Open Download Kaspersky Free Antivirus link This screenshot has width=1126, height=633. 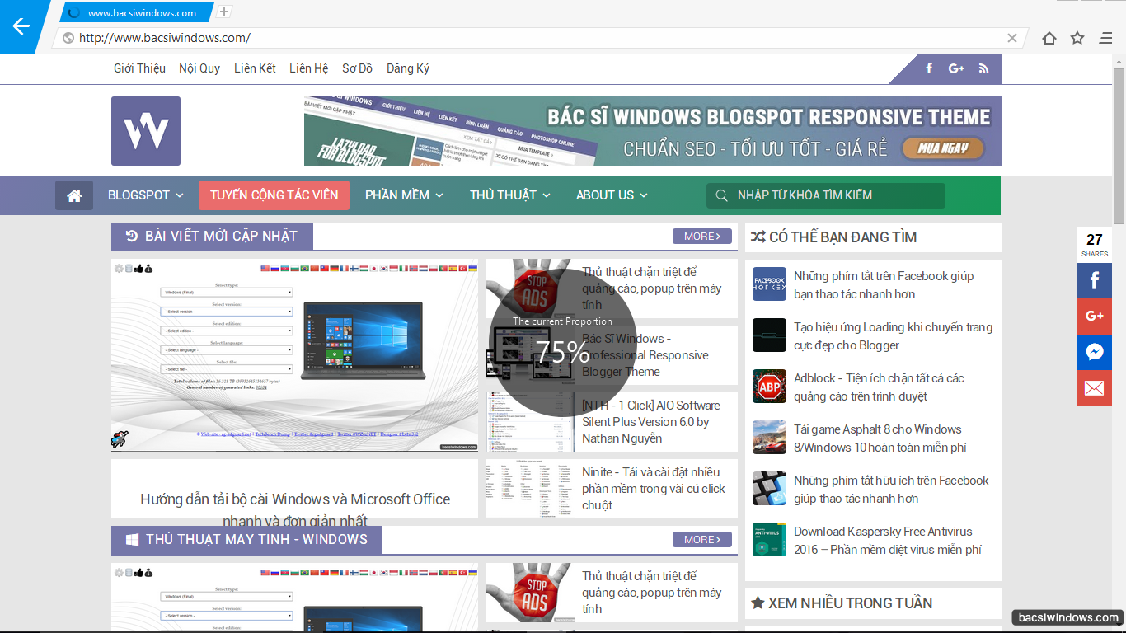[888, 541]
